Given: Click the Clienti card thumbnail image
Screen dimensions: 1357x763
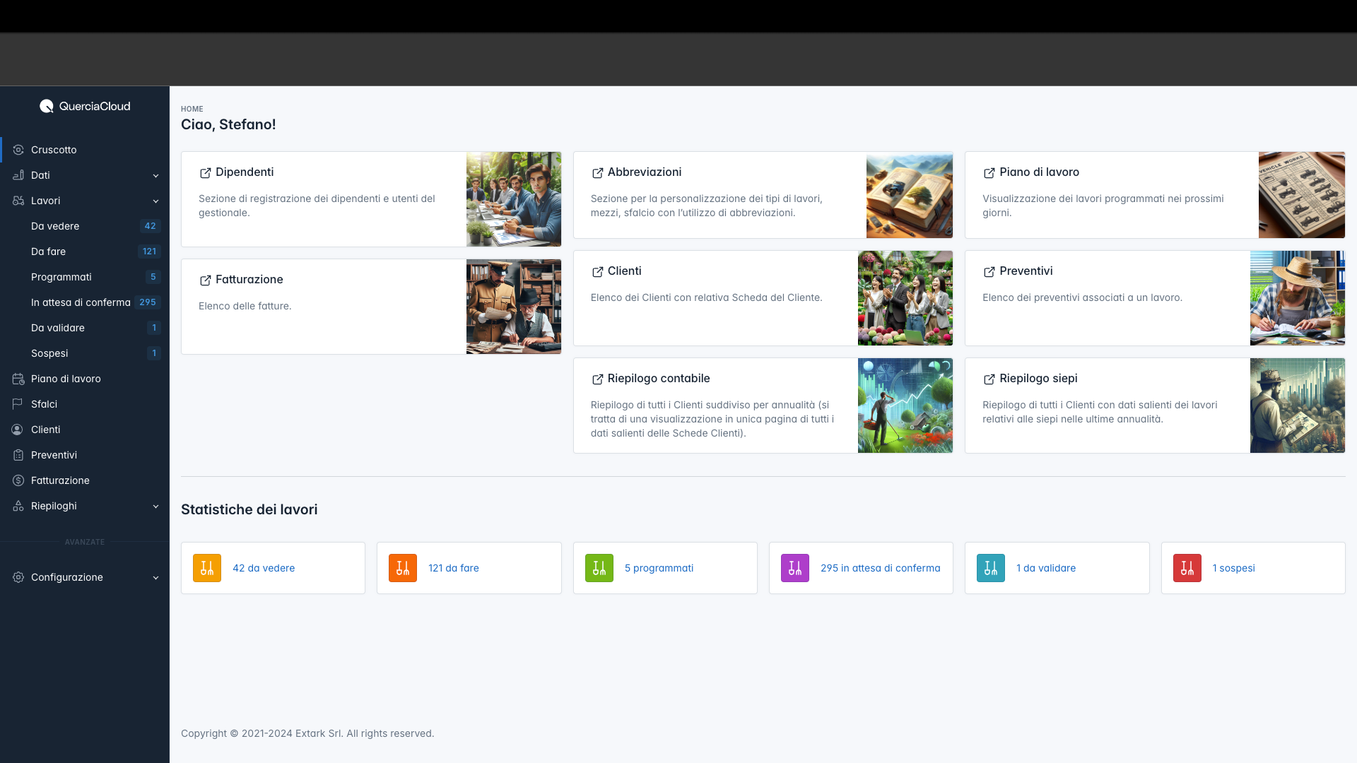Looking at the screenshot, I should click(905, 298).
